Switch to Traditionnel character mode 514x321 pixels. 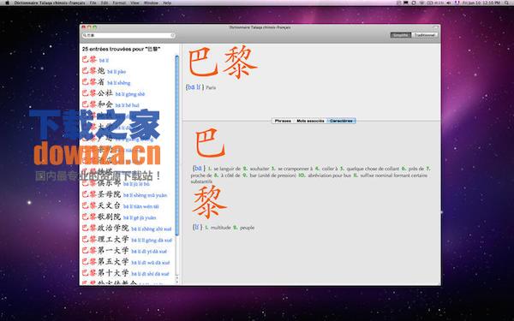[x=425, y=35]
